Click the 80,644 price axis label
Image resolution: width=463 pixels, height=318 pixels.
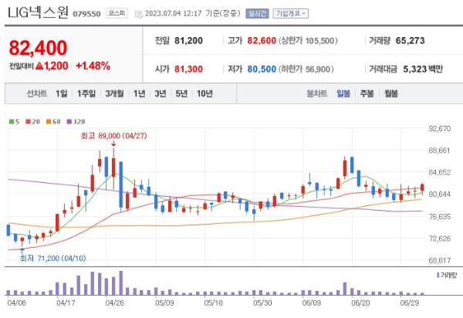pos(440,195)
